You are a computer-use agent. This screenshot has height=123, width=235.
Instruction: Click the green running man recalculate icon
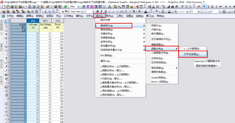[x=65, y=7]
